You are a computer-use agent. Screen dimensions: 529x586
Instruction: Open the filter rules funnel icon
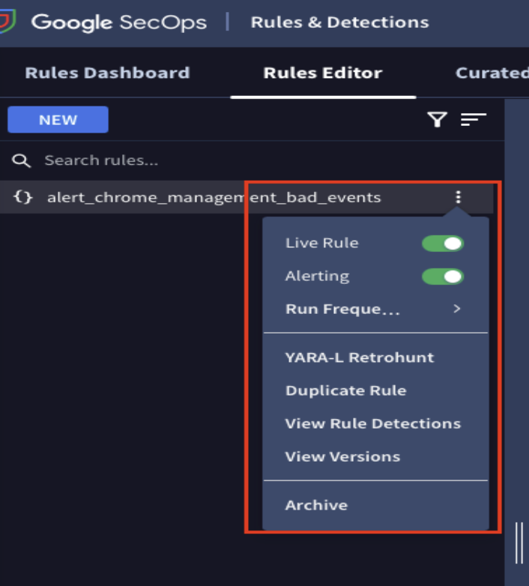[437, 120]
